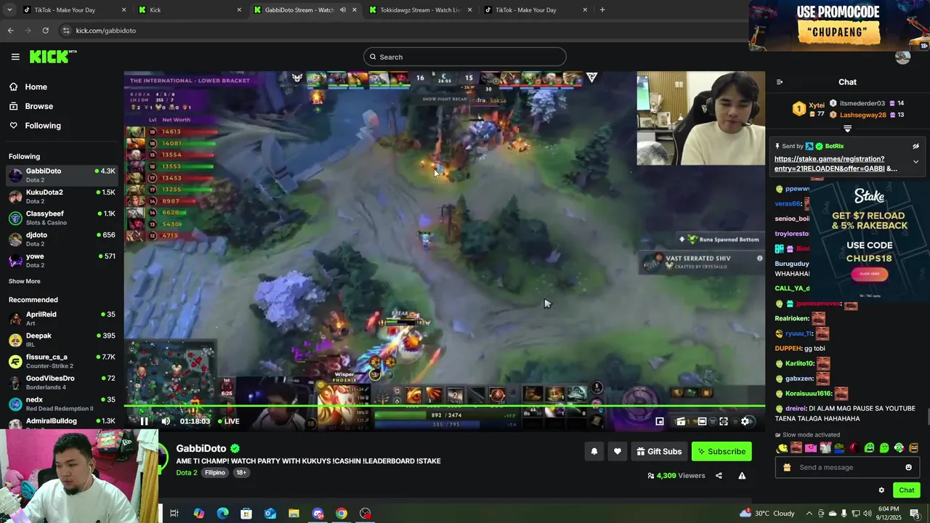930x523 pixels.
Task: Mute GabbiDoto tab audio speaker icon
Action: point(342,10)
